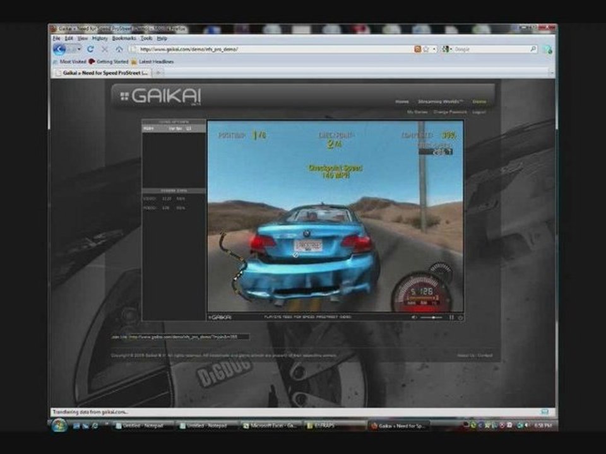The height and width of the screenshot is (454, 606).
Task: Click the power icon in player bar
Action: (x=460, y=317)
